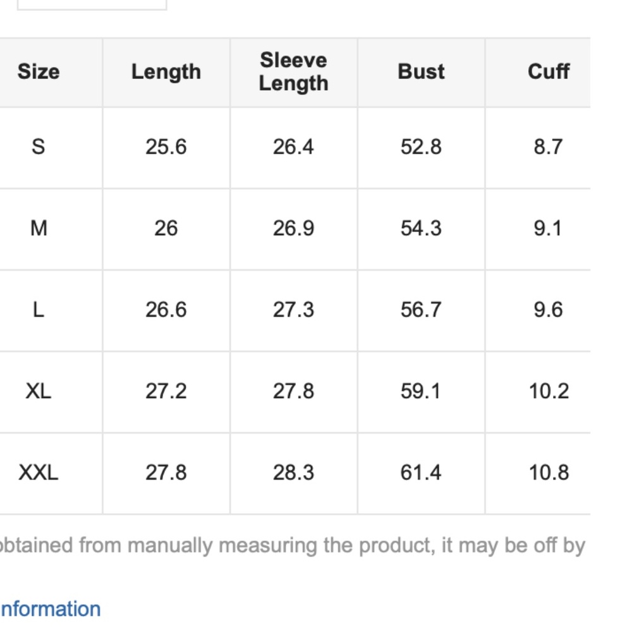Select the S size row label
Viewport: 632px width, 632px height.
tap(39, 147)
